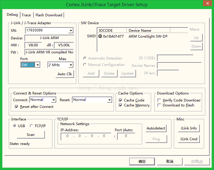
Task: Click the ID CODE input field
Action: pyautogui.click(x=175, y=58)
